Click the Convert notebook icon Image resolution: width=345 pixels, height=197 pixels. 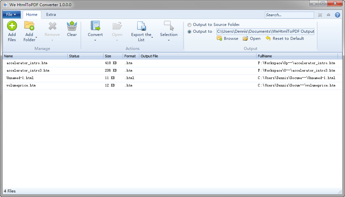95,26
